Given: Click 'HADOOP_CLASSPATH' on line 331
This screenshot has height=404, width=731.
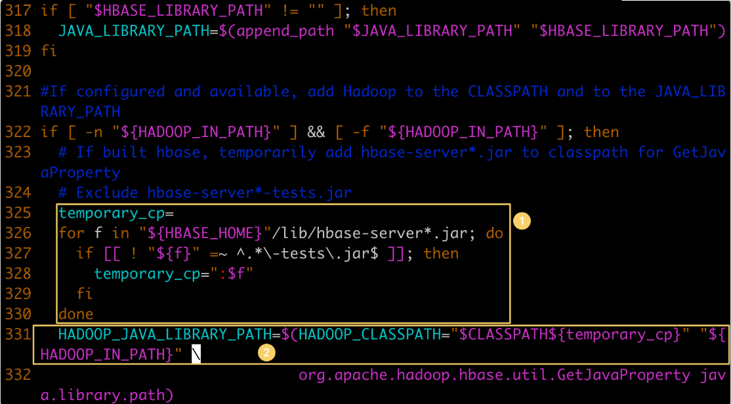Looking at the screenshot, I should pos(369,334).
